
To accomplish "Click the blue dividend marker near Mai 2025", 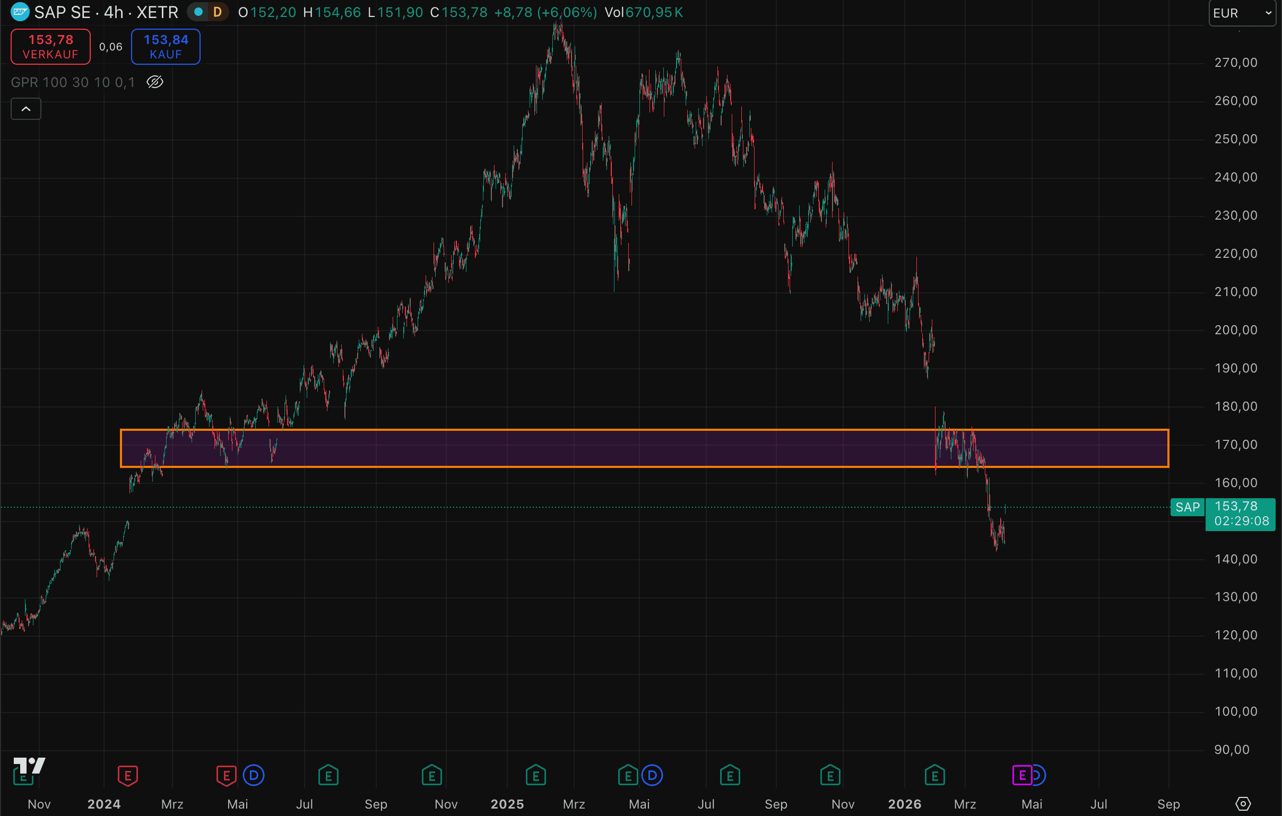I will coord(652,776).
